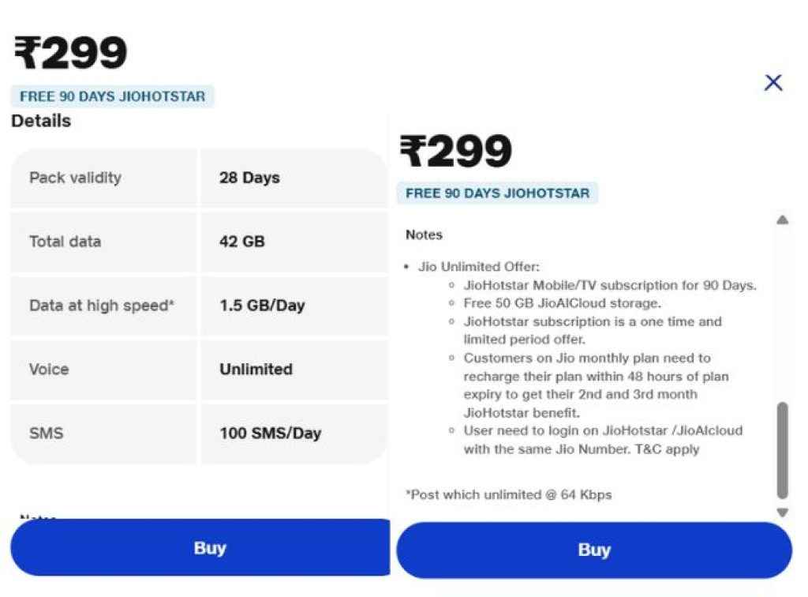Click the Unlimited voice value
Screen dimensions: 808x597
click(256, 369)
